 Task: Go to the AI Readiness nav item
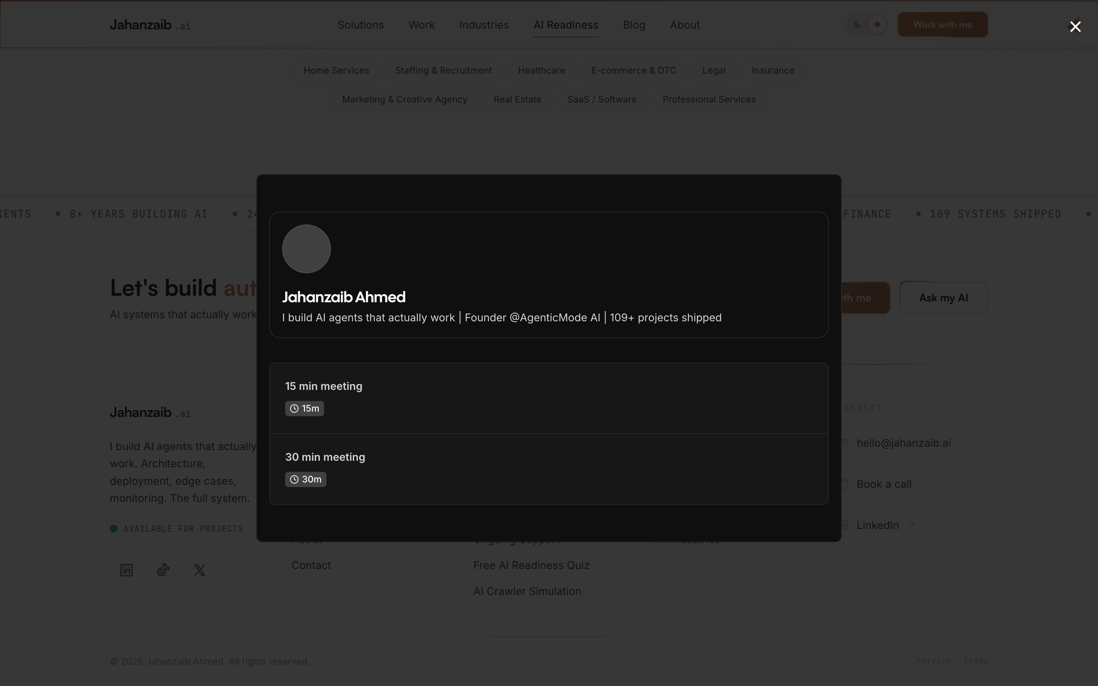(566, 25)
